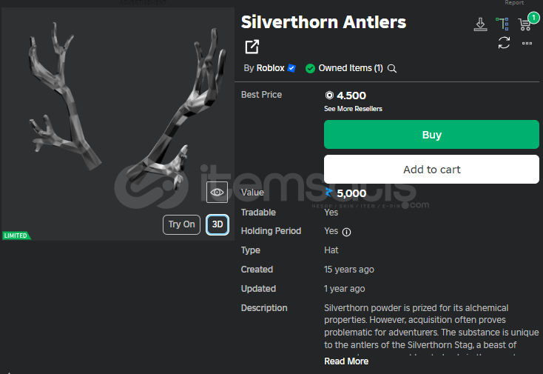543x374 pixels.
Task: Click the green Buy button
Action: pos(431,135)
